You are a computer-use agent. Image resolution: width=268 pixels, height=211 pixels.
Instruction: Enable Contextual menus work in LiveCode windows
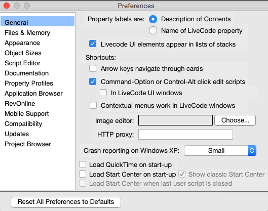click(93, 105)
